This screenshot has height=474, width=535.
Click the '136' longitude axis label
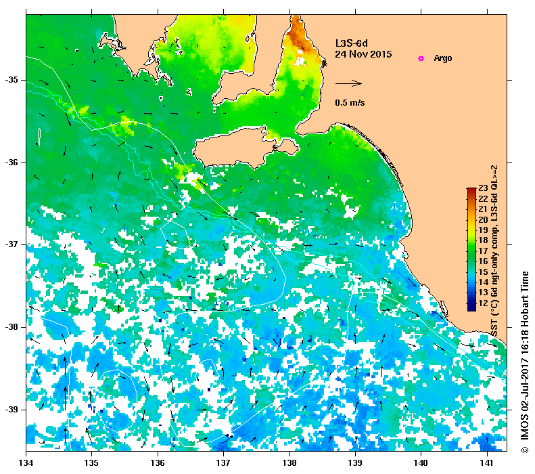[158, 463]
